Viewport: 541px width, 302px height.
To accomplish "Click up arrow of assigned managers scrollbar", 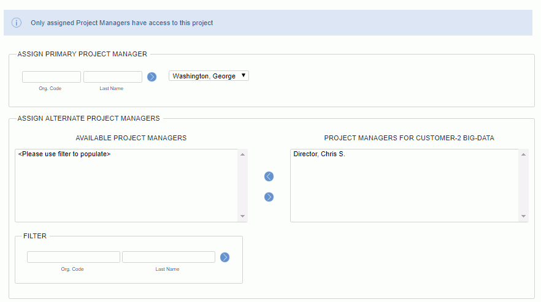I will coord(523,154).
